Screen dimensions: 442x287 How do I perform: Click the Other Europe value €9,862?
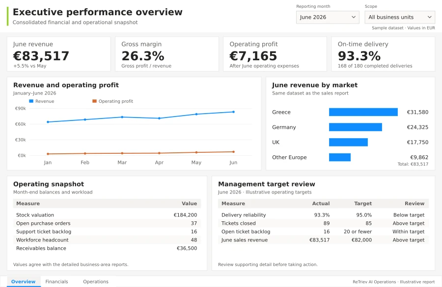[419, 157]
